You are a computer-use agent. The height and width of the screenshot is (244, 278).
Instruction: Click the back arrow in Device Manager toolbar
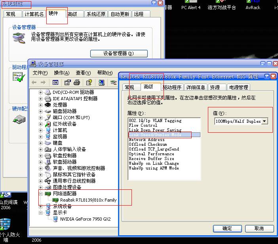pos(34,82)
